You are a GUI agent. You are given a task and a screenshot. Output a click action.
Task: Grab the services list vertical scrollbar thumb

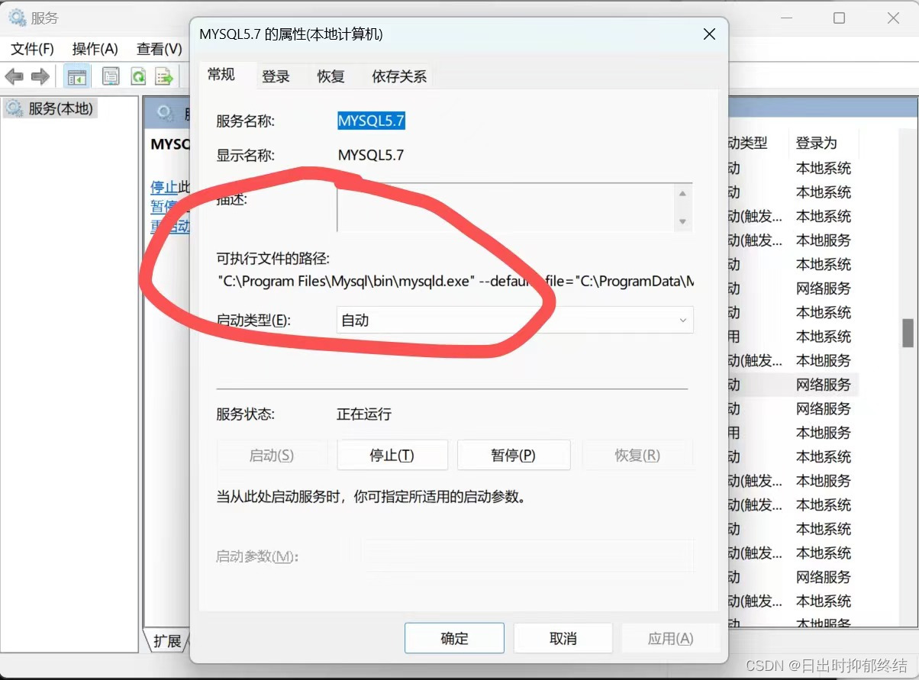tap(908, 333)
